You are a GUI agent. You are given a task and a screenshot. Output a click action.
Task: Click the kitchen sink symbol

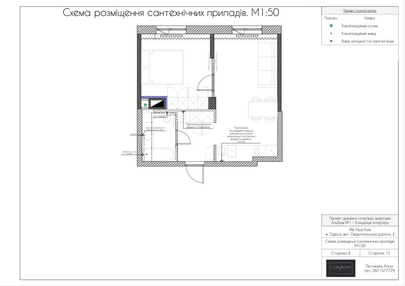pyautogui.click(x=222, y=151)
